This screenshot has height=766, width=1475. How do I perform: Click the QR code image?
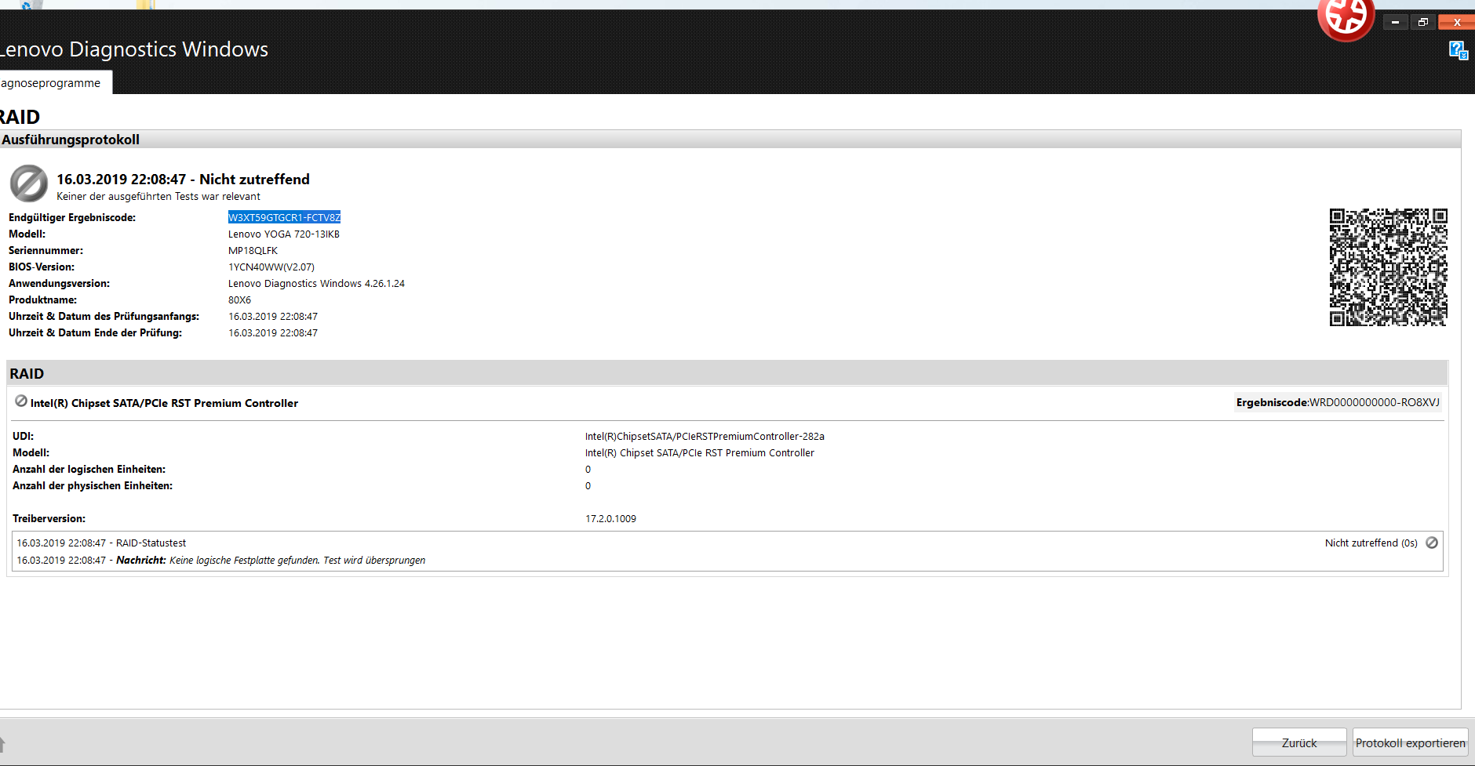coord(1388,267)
